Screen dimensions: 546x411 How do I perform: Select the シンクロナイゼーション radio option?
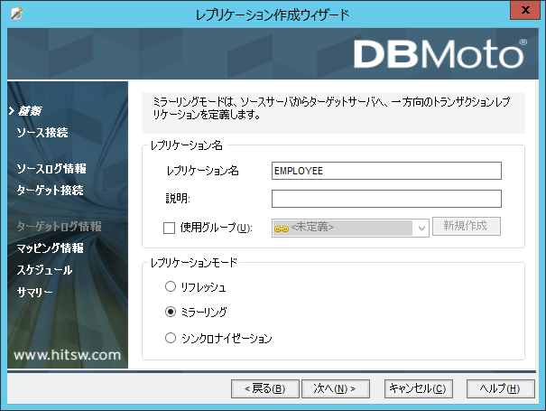pyautogui.click(x=171, y=338)
